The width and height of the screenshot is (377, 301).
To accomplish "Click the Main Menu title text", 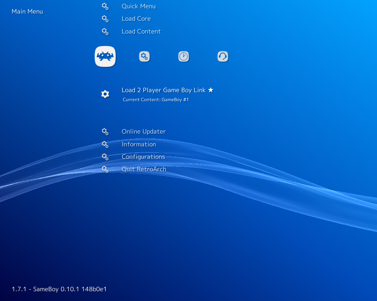I will coord(28,12).
